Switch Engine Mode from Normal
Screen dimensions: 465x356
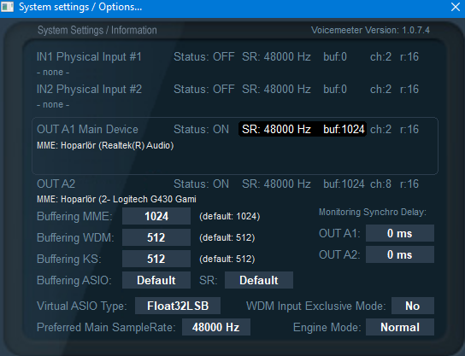[400, 327]
